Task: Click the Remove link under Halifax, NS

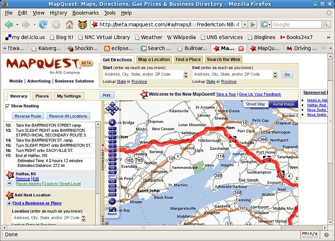Action: pyautogui.click(x=23, y=179)
